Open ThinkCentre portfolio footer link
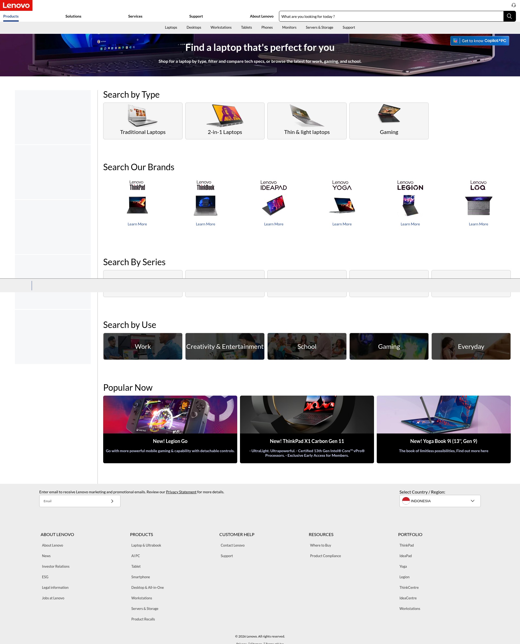 [x=409, y=587]
